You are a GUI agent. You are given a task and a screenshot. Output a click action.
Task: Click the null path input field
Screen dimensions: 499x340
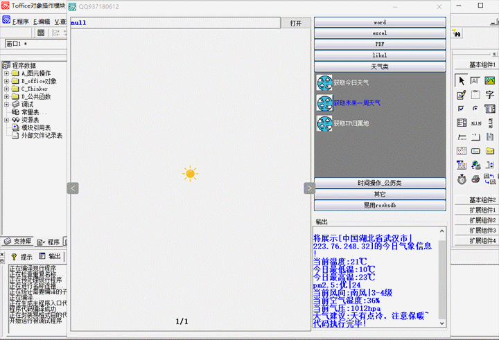[x=173, y=23]
